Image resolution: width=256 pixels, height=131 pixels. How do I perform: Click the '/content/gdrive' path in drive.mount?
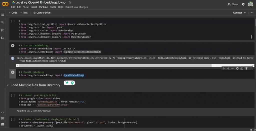click(48, 102)
